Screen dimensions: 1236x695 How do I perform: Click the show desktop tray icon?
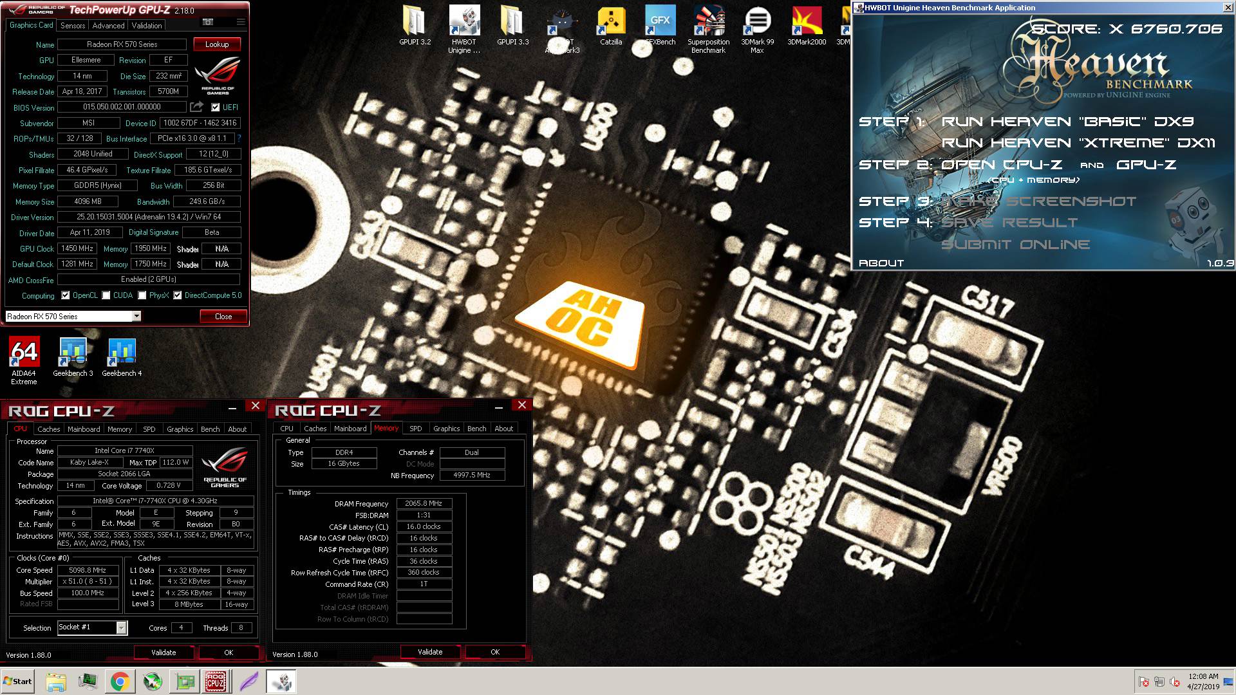(x=1229, y=681)
